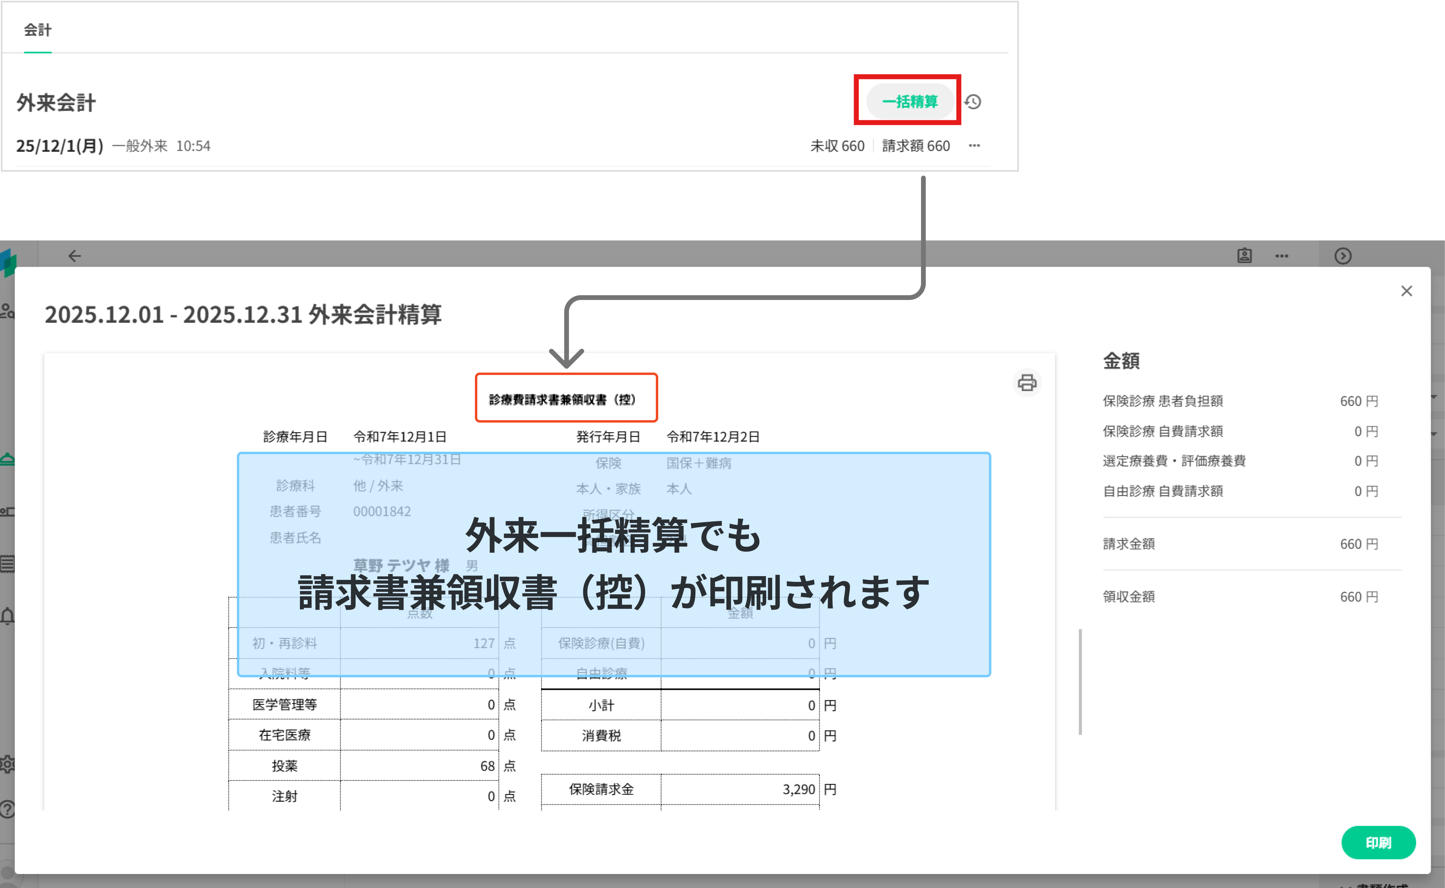Click the 25/12/1(月) visit row

click(60, 146)
